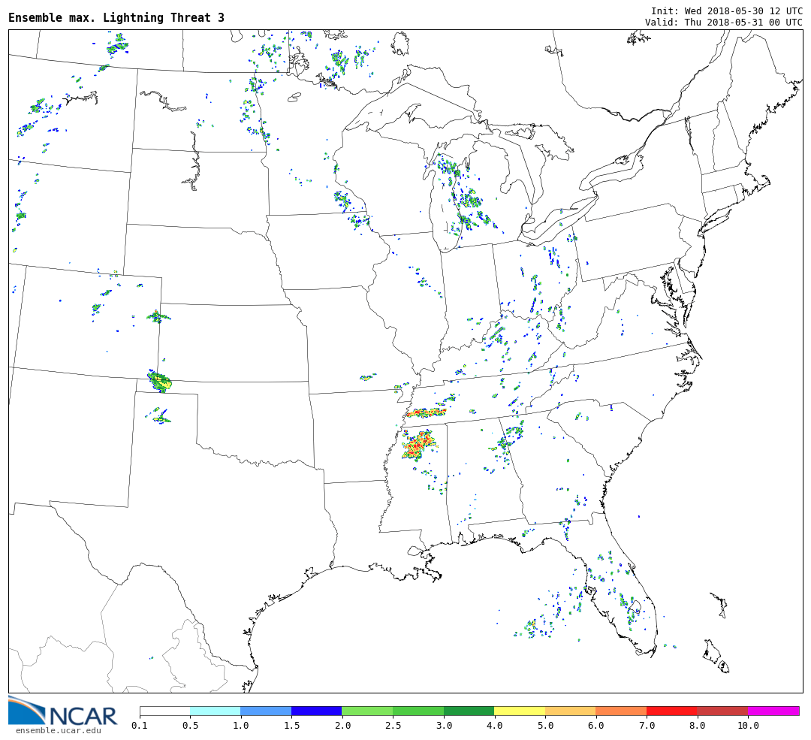Click the '2.5' colorbar label
Viewport: 811px width, 740px height.
[x=393, y=726]
